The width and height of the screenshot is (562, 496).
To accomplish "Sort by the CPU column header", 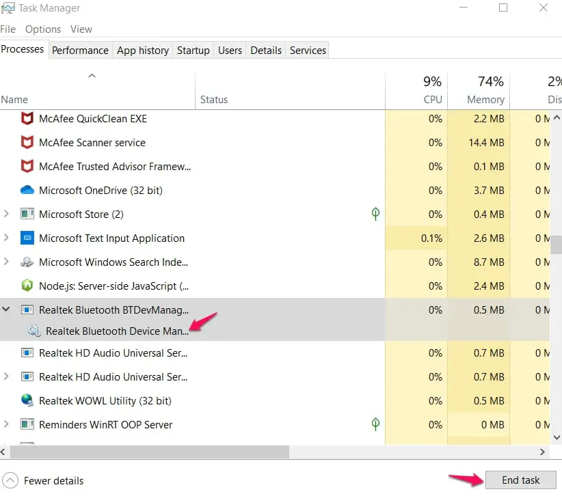I will (x=416, y=91).
